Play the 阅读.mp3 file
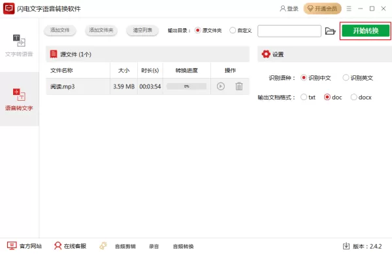392x254 pixels. [221, 86]
